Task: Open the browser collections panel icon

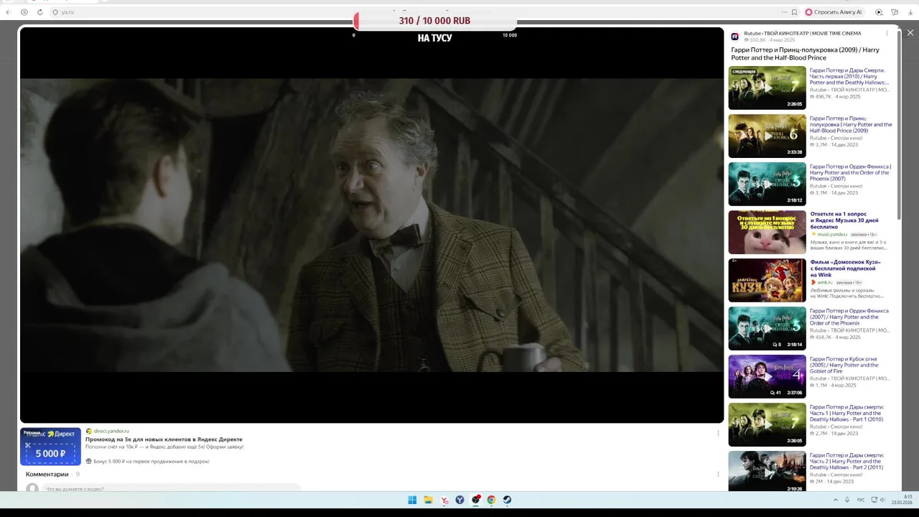Action: tap(895, 12)
